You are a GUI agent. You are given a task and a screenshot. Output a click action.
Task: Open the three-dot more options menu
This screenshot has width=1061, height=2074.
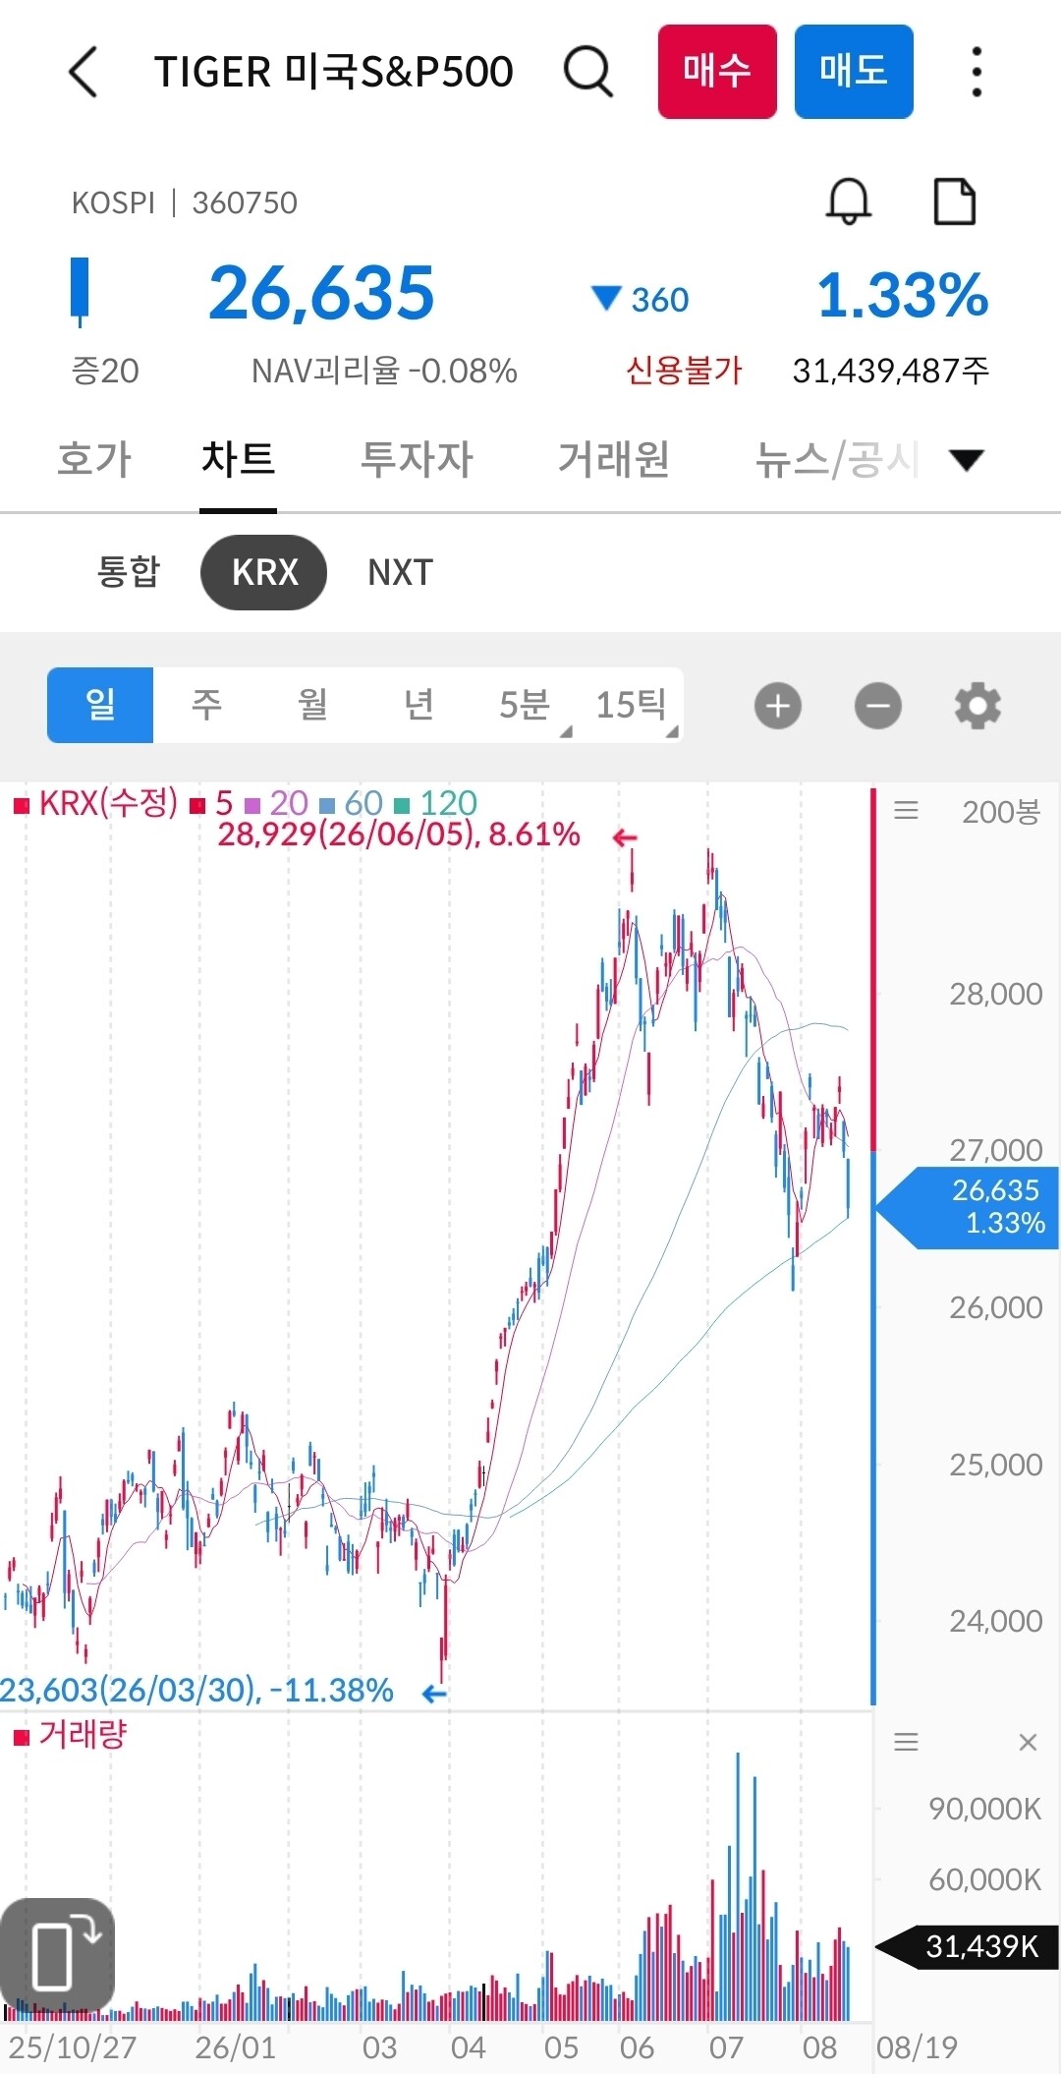(976, 72)
